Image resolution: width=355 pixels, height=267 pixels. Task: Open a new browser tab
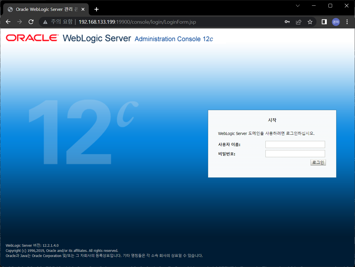[x=96, y=9]
